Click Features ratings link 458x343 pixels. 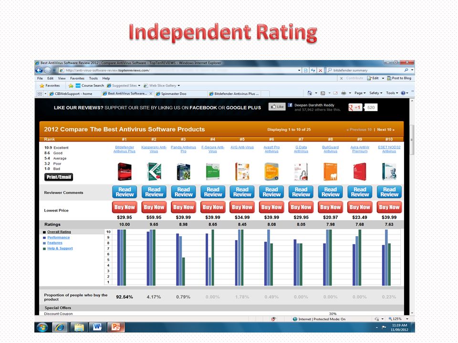[54, 242]
